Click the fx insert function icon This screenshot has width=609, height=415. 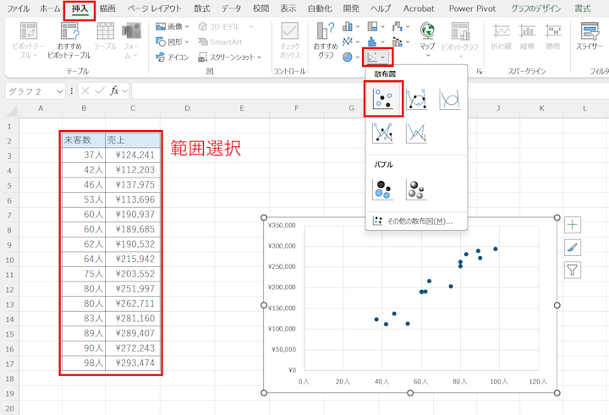[x=114, y=90]
